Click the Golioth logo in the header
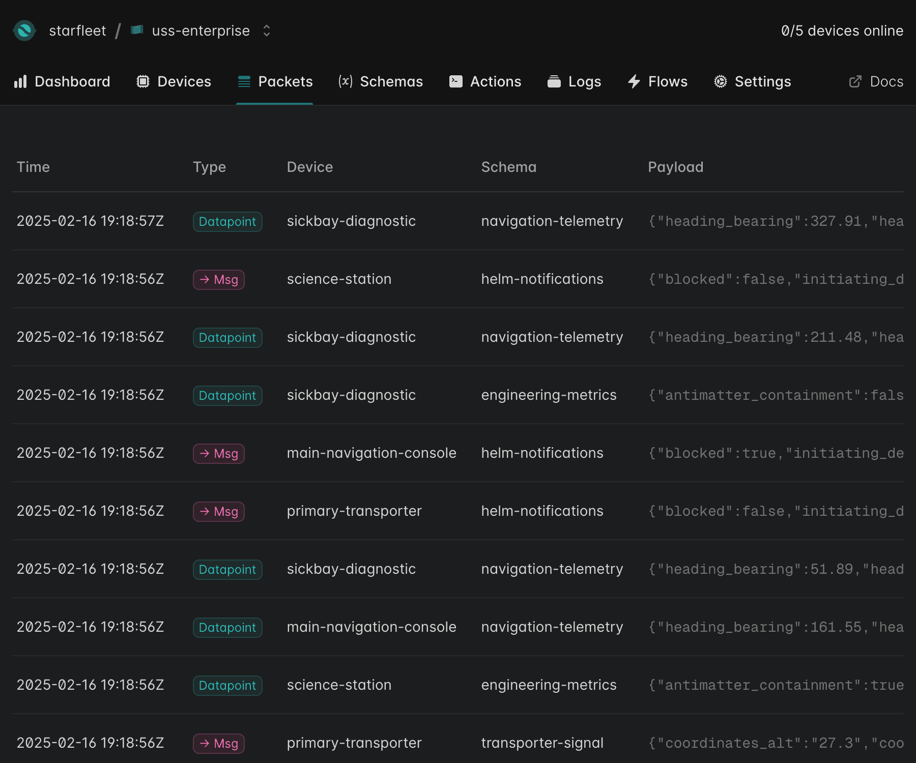The height and width of the screenshot is (763, 916). coord(25,31)
